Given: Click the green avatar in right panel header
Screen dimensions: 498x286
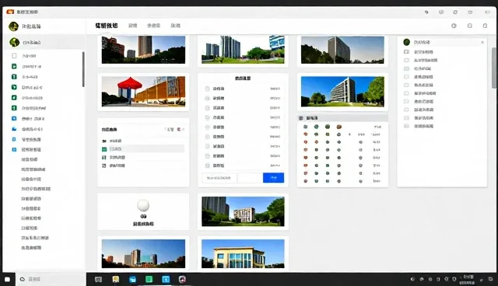Looking at the screenshot, I should point(406,42).
